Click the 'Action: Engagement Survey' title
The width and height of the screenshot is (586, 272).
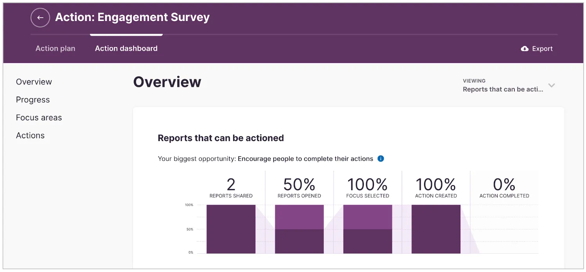click(132, 17)
